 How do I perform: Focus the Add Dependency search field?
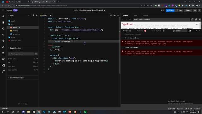[x=21, y=54]
